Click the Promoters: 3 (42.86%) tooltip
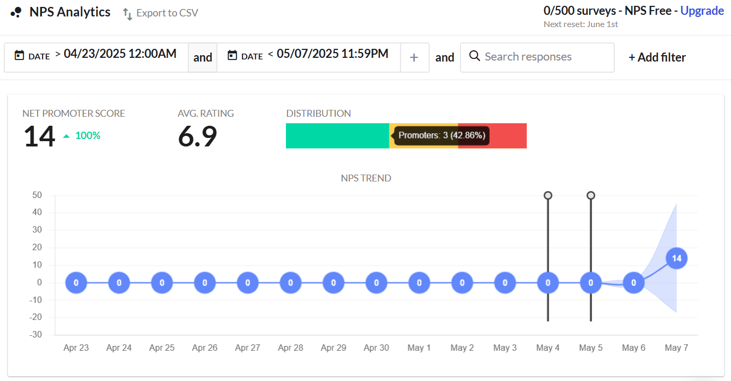The width and height of the screenshot is (731, 381). [441, 135]
